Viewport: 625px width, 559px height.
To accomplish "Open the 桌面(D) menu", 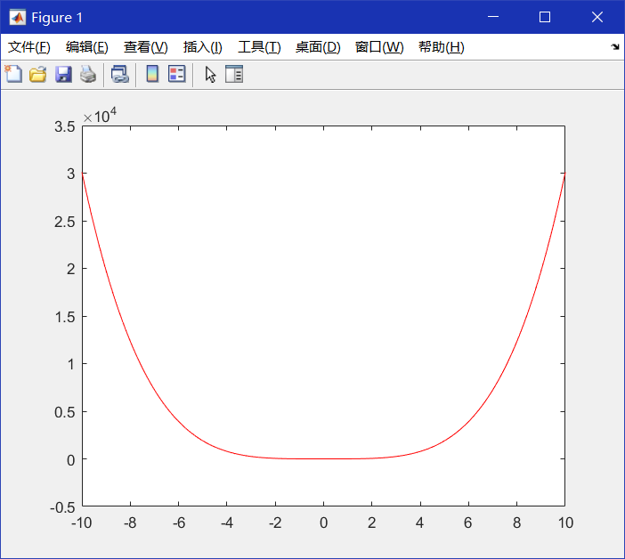I will coord(318,47).
